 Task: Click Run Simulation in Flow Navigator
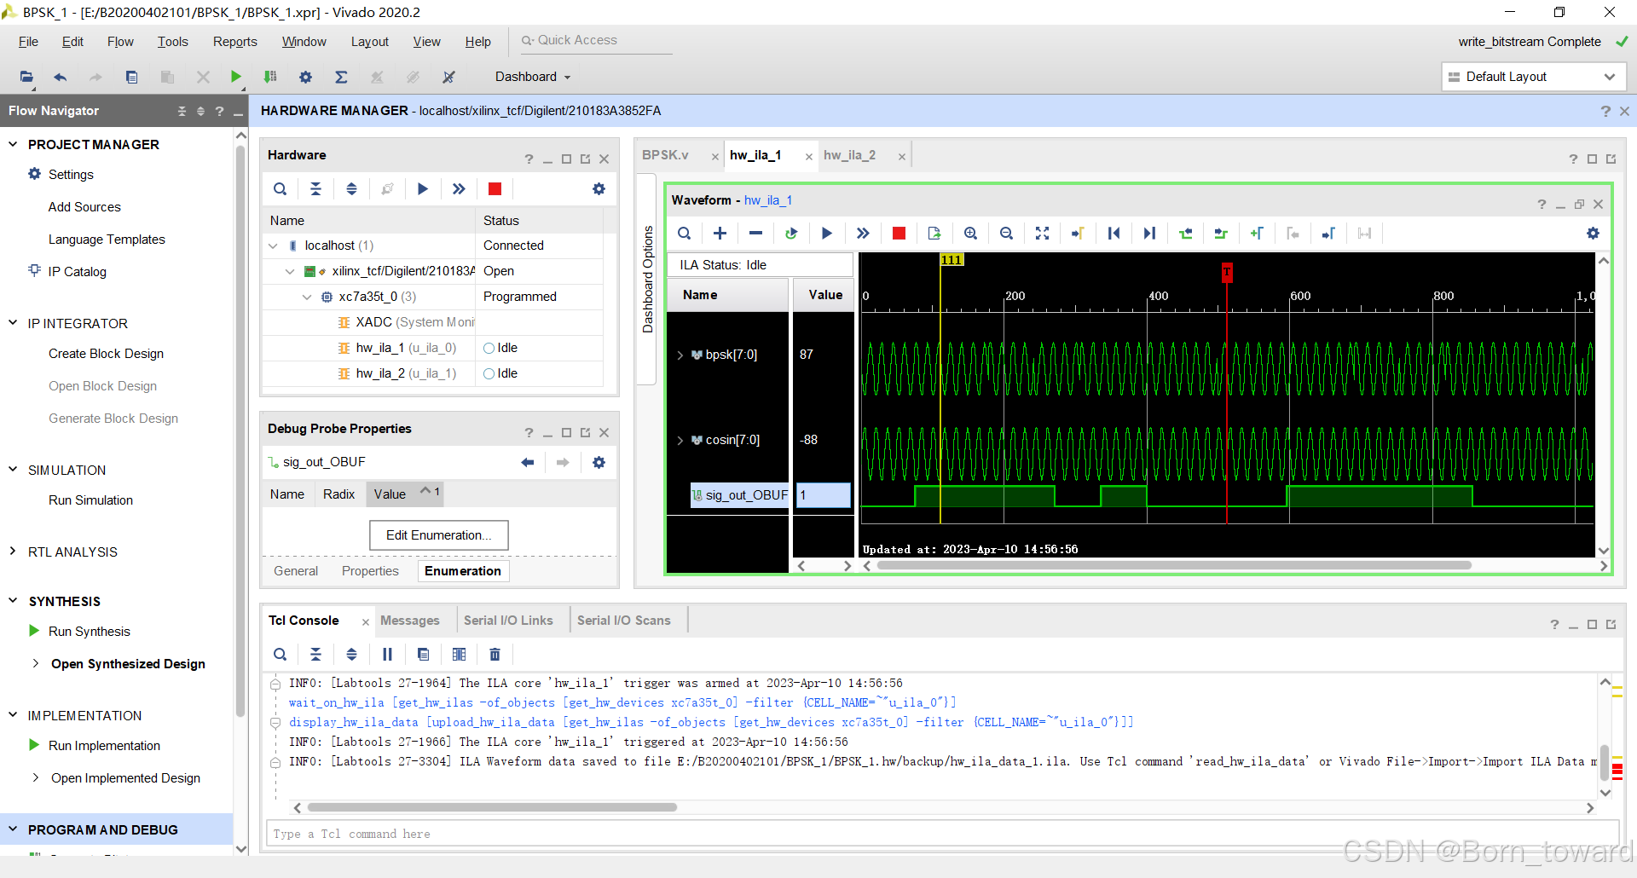(x=90, y=500)
